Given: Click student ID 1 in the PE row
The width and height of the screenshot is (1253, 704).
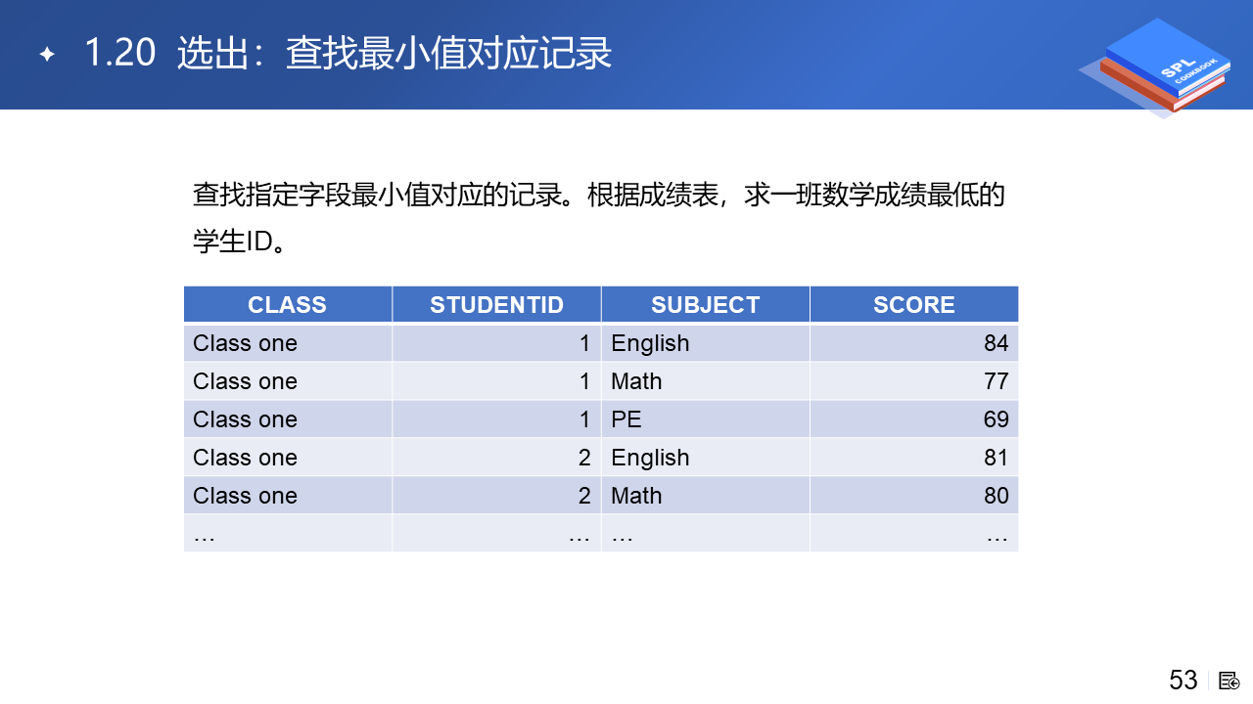Looking at the screenshot, I should (497, 419).
